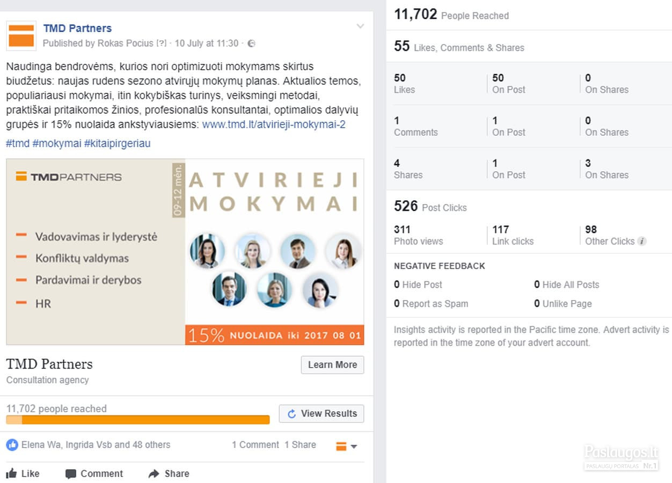Click the 55 Likes, Comments & Shares stat
Screen dimensions: 672x483
tap(459, 47)
